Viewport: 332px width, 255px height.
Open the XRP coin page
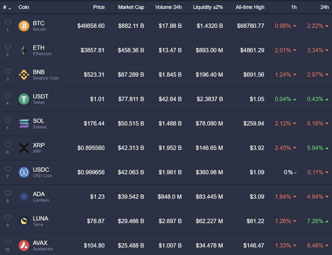click(39, 148)
